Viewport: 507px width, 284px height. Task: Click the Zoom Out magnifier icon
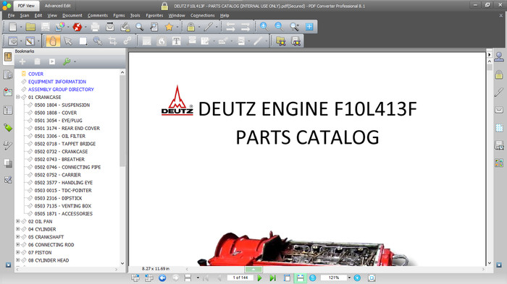279,27
